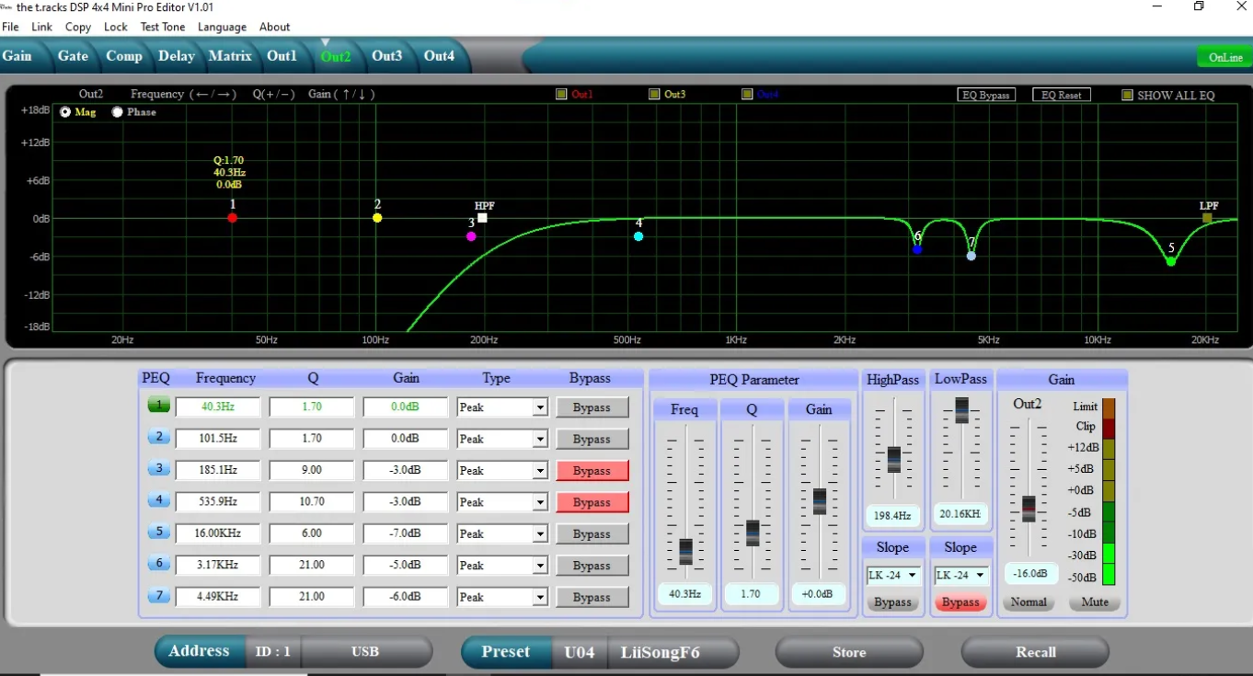Click magenta EQ node 3 on graph
The height and width of the screenshot is (676, 1253).
pos(471,236)
